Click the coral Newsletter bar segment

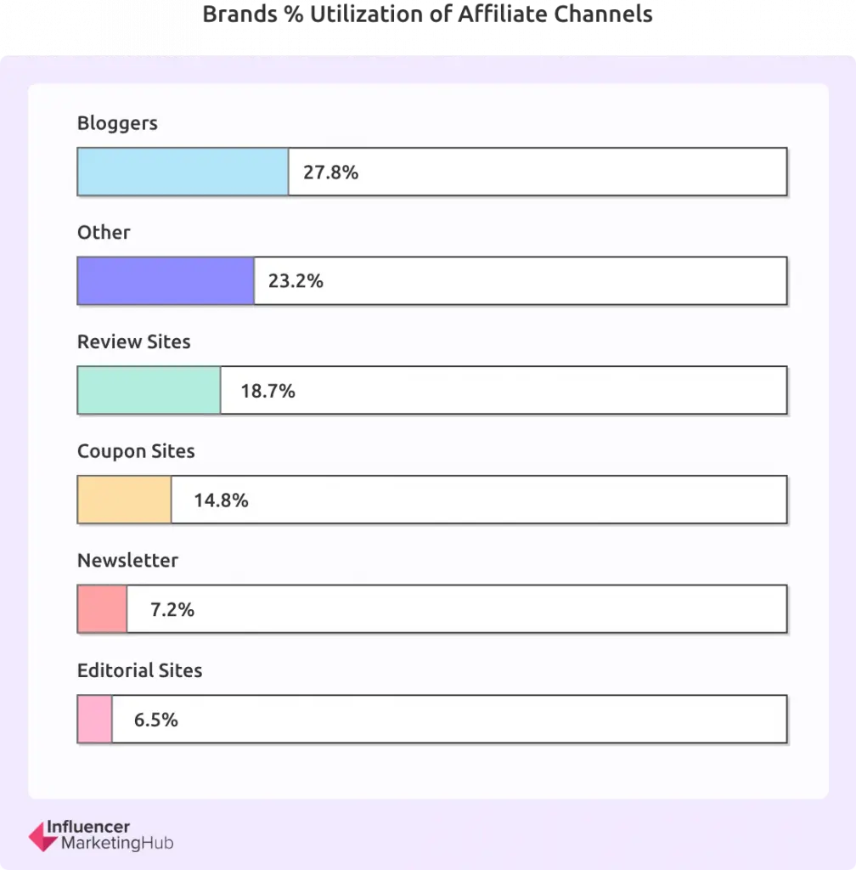[103, 608]
